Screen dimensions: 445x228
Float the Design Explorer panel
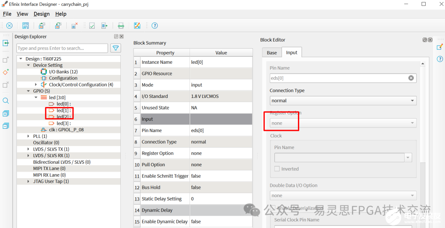(x=116, y=36)
